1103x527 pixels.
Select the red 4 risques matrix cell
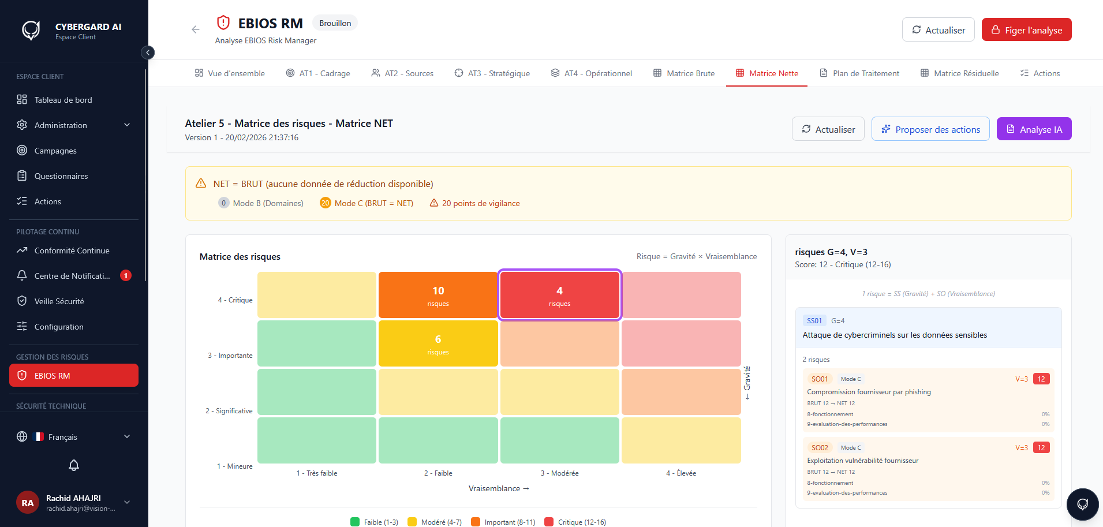pos(559,295)
